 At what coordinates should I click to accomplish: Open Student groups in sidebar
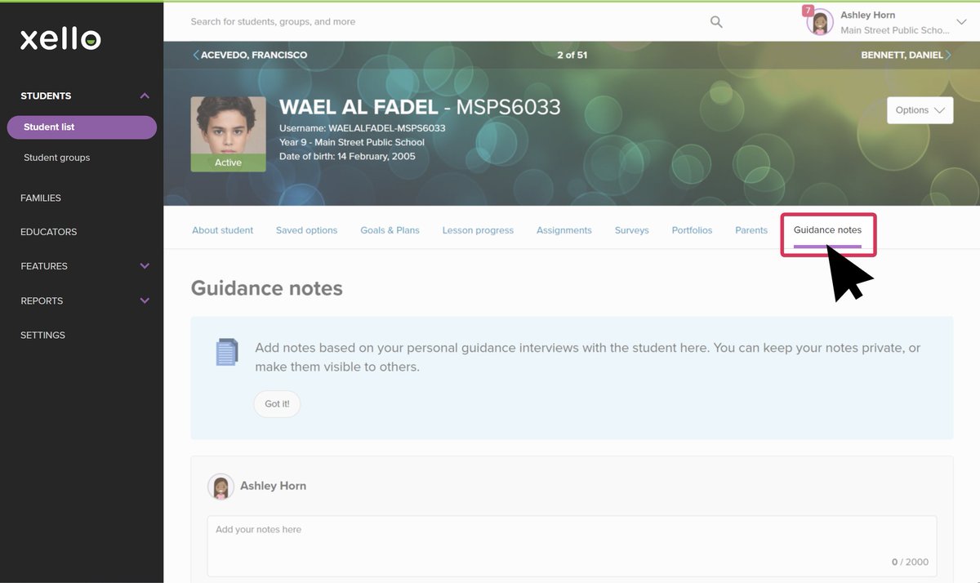[x=56, y=158]
